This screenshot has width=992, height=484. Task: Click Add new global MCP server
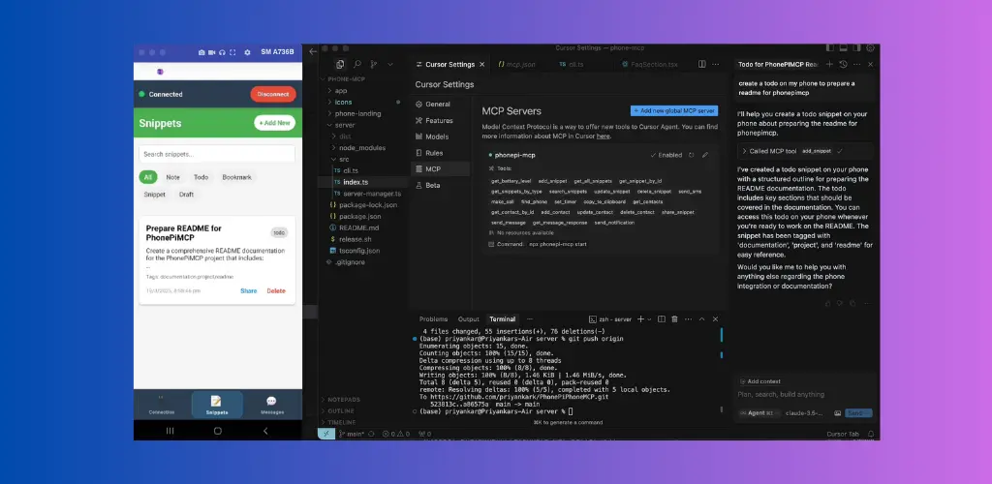click(x=674, y=110)
